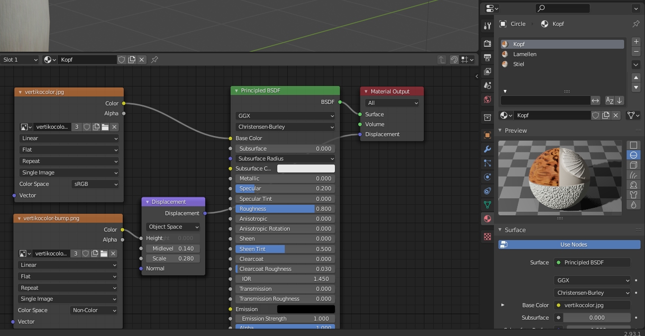Open the Slot 1 dropdown

tap(20, 60)
